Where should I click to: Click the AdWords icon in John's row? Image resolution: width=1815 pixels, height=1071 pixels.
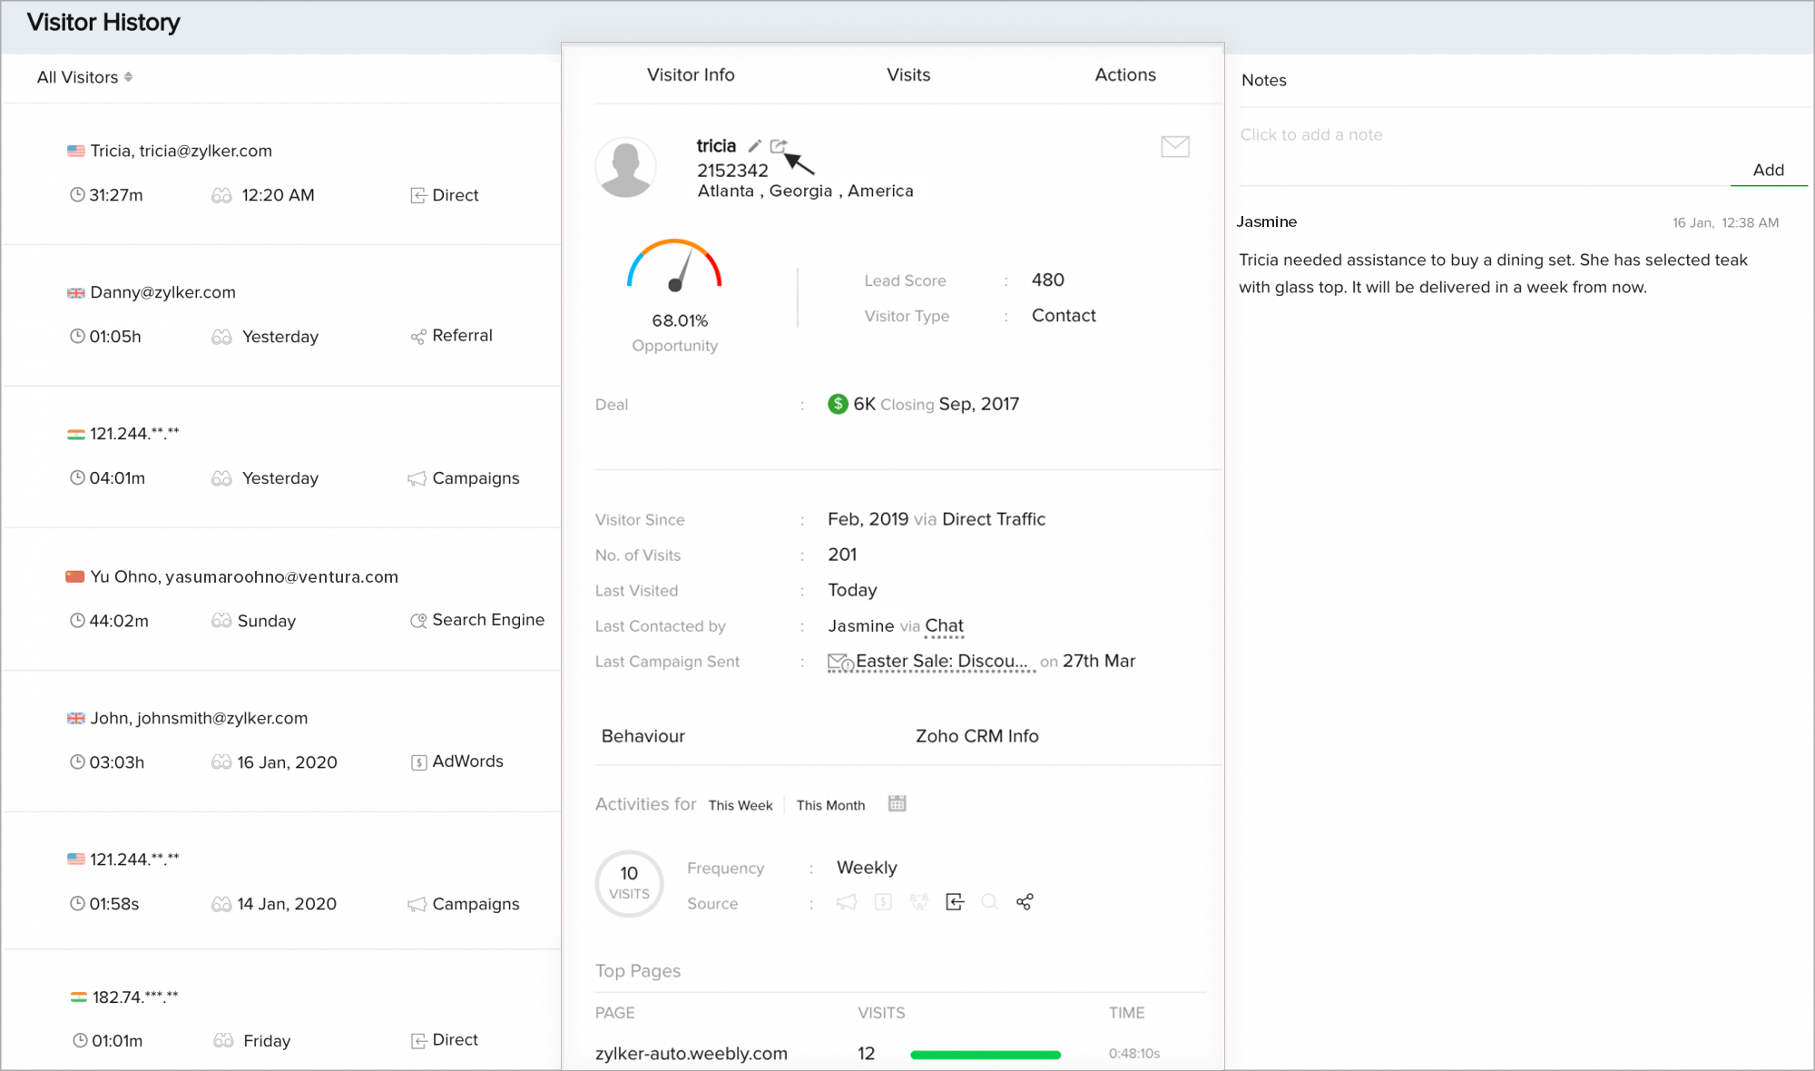418,762
